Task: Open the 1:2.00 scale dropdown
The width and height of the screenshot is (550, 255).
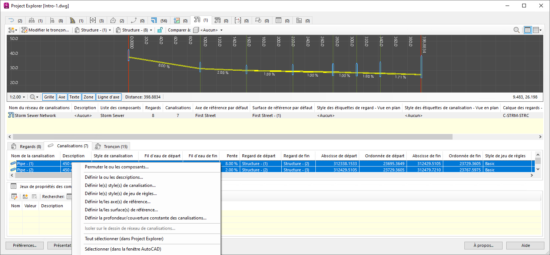Action: pos(18,97)
